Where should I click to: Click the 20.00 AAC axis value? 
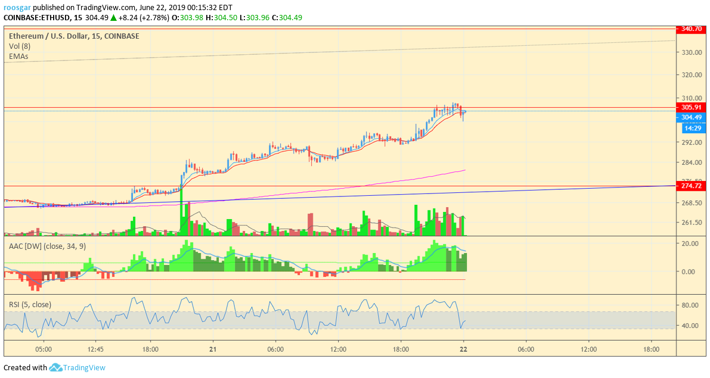click(x=690, y=243)
